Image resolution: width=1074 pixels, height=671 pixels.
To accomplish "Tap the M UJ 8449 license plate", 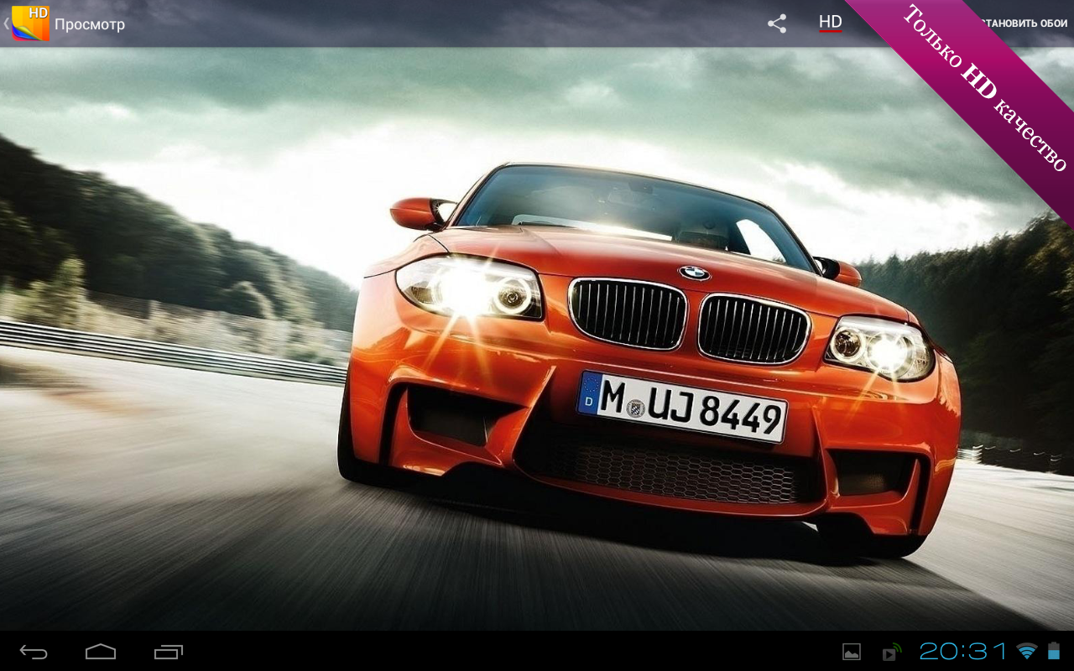I will click(x=681, y=407).
